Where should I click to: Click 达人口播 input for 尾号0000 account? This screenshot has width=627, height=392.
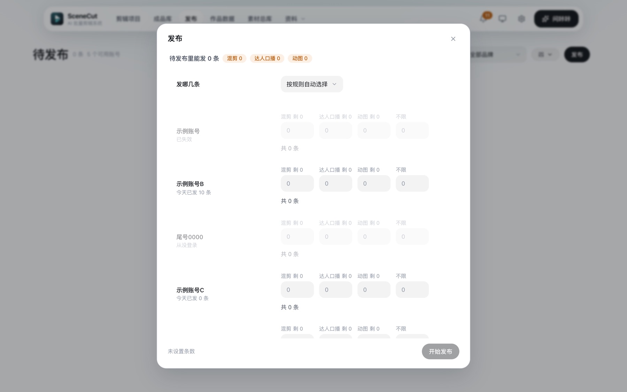[x=335, y=237]
